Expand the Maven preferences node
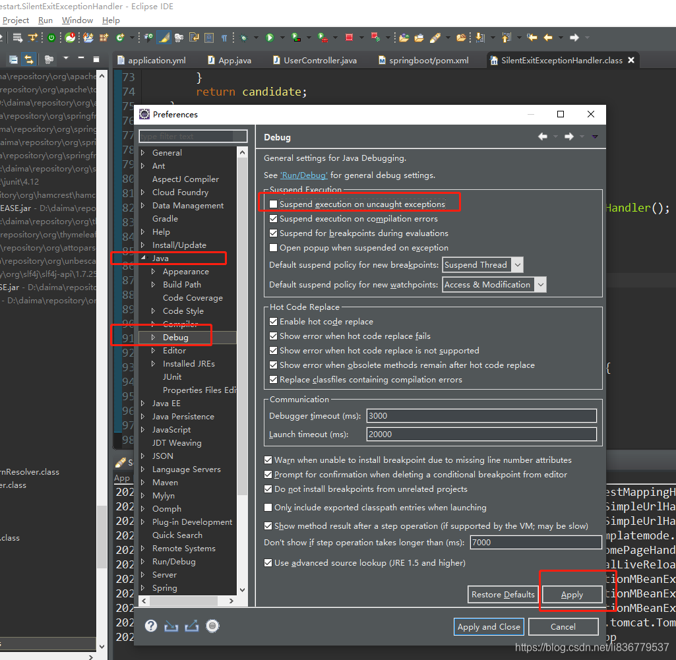The image size is (676, 660). pyautogui.click(x=143, y=483)
